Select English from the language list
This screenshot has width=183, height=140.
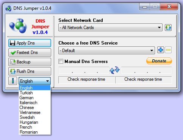click(34, 88)
